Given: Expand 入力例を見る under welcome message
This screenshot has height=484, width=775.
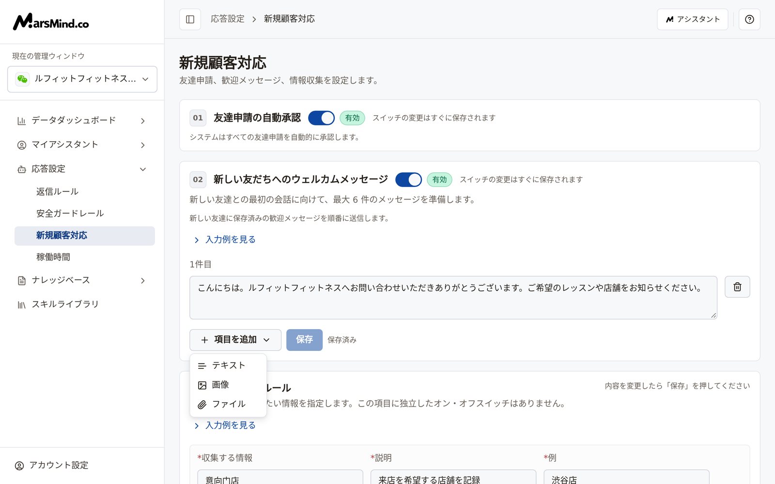Looking at the screenshot, I should pos(225,240).
